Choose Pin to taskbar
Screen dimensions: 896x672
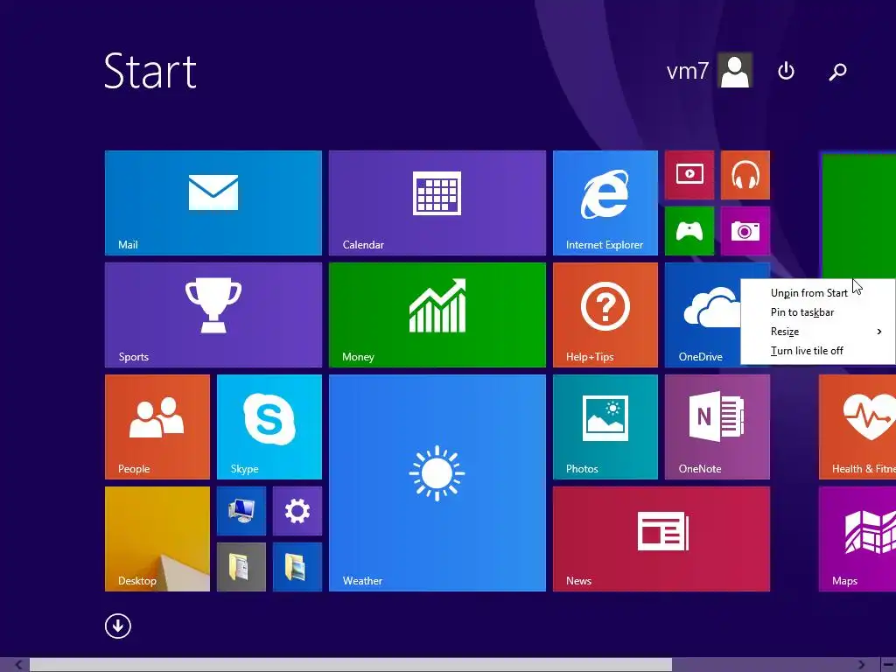[818, 312]
